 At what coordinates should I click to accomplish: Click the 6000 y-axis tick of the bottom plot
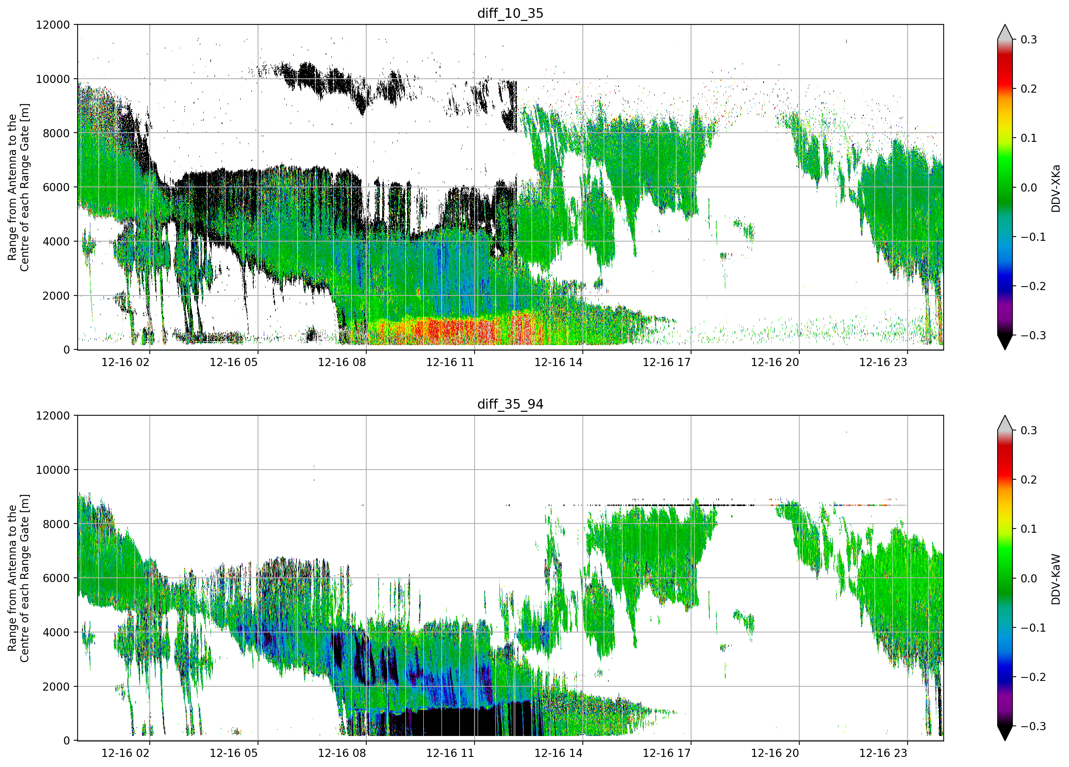(56, 578)
